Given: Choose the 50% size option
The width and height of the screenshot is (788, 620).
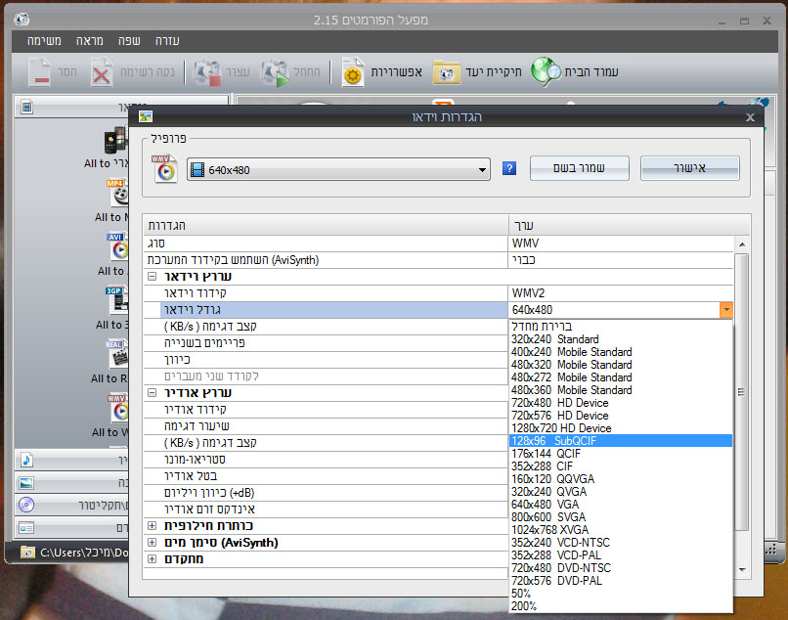Looking at the screenshot, I should 621,594.
